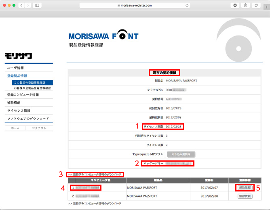Click Safari's forward navigation arrow
This screenshot has height=210, width=270.
28,5
